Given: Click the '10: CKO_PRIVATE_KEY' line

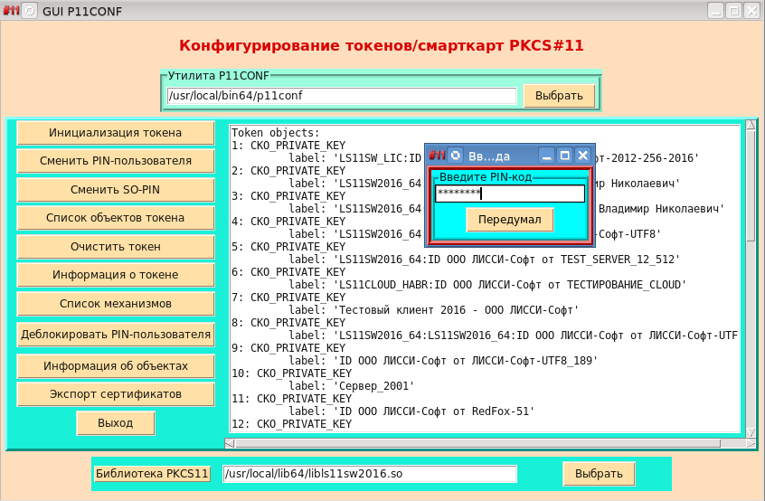Looking at the screenshot, I should point(292,373).
